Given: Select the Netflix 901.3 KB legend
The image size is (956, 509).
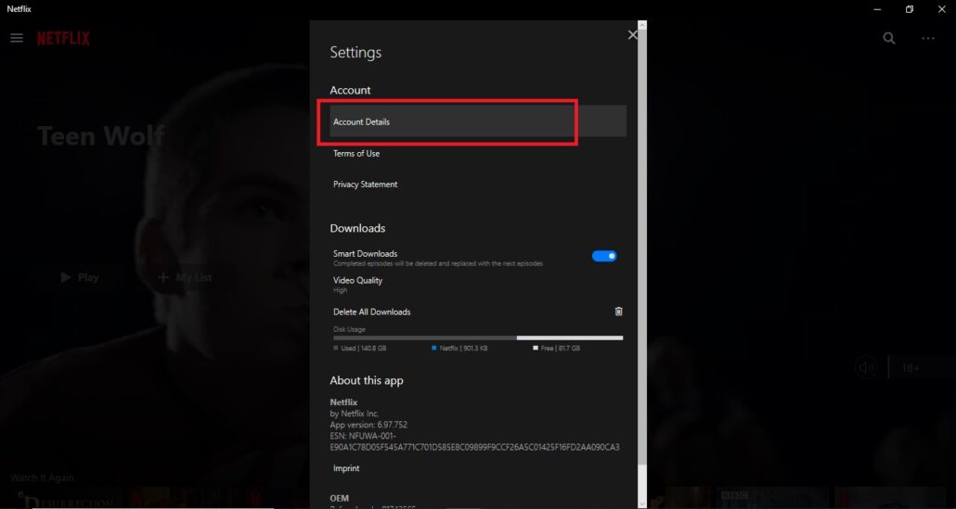Looking at the screenshot, I should click(x=459, y=349).
